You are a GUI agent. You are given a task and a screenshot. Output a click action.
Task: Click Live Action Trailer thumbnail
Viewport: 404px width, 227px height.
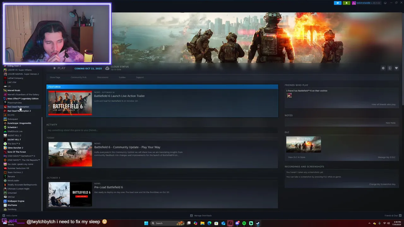70,103
